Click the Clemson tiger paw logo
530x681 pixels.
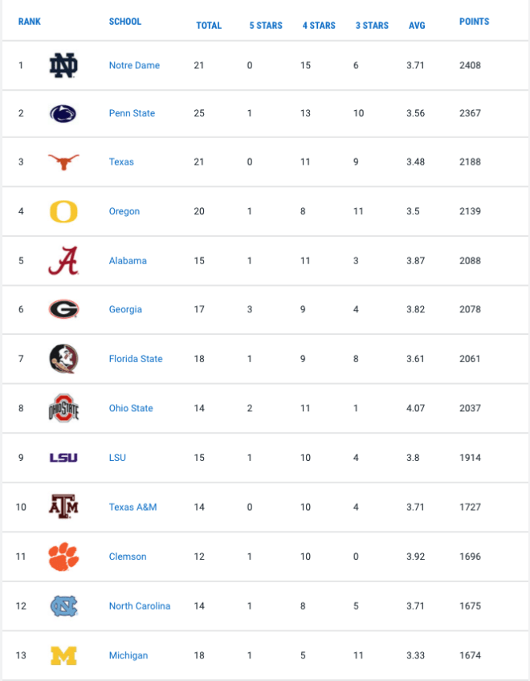pos(63,557)
